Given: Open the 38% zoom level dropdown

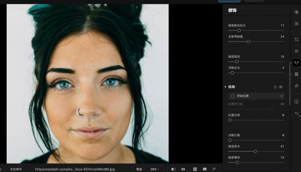Looking at the screenshot, I should click(154, 169).
